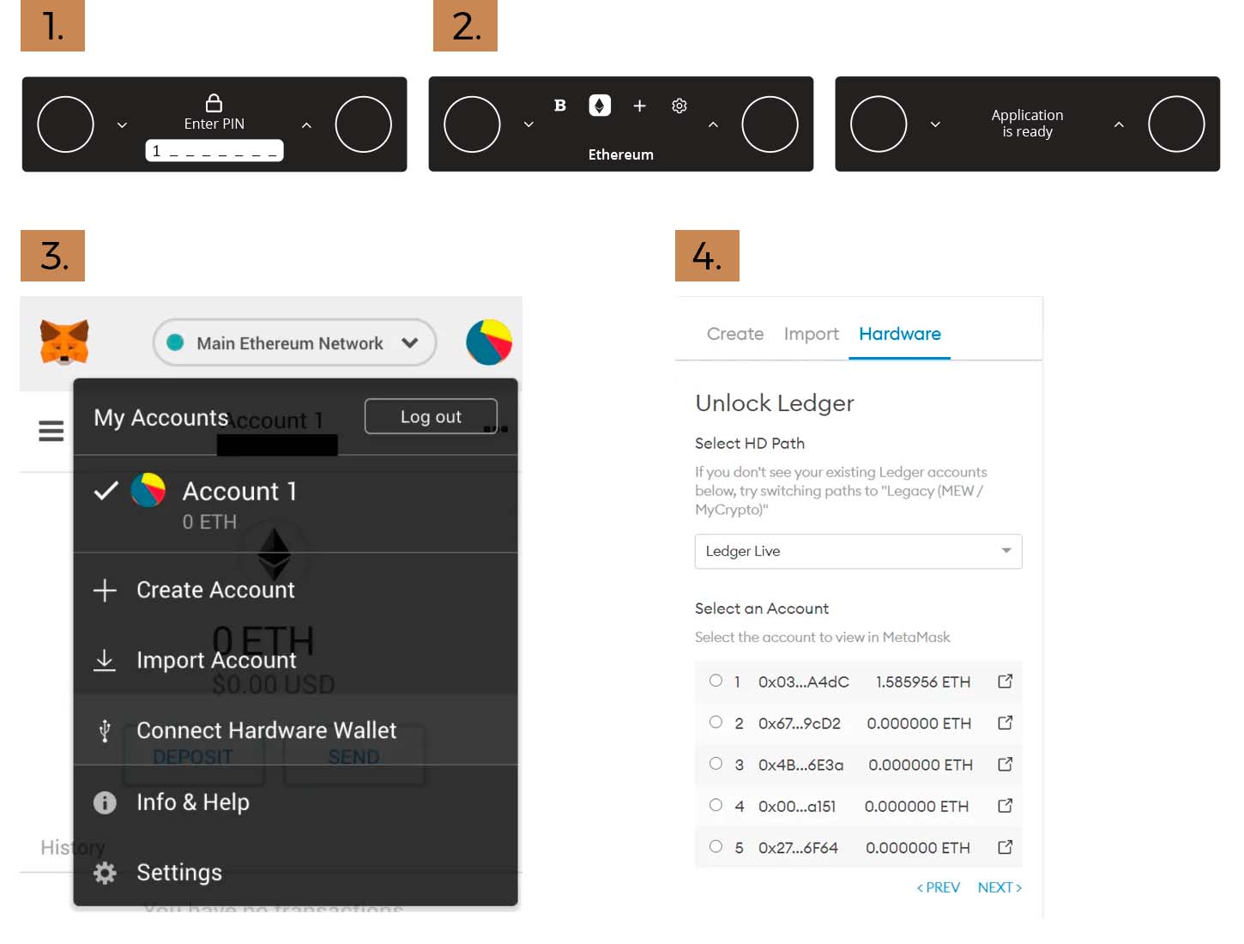Click the checkmark next to Account 1

click(x=106, y=491)
